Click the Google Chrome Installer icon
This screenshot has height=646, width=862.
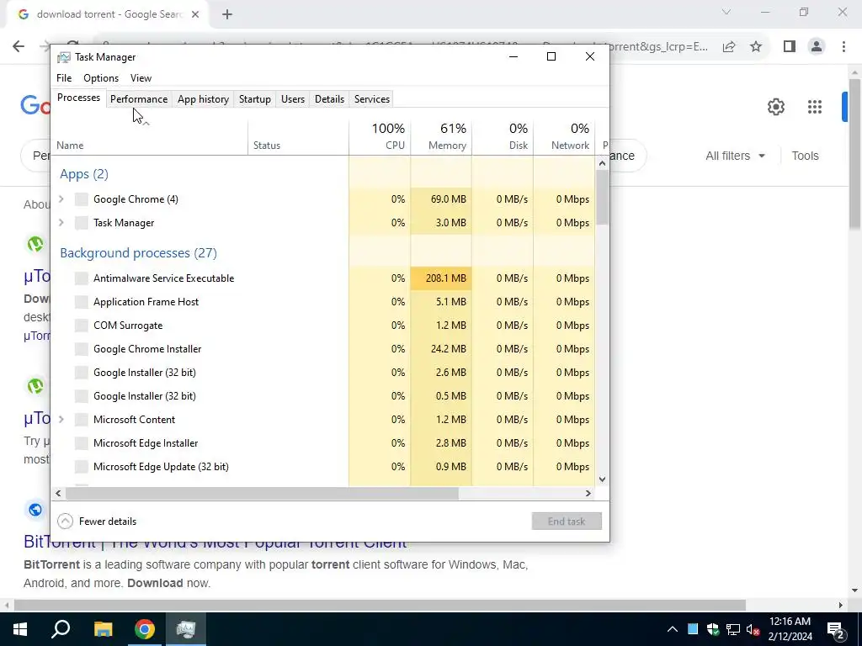82,349
